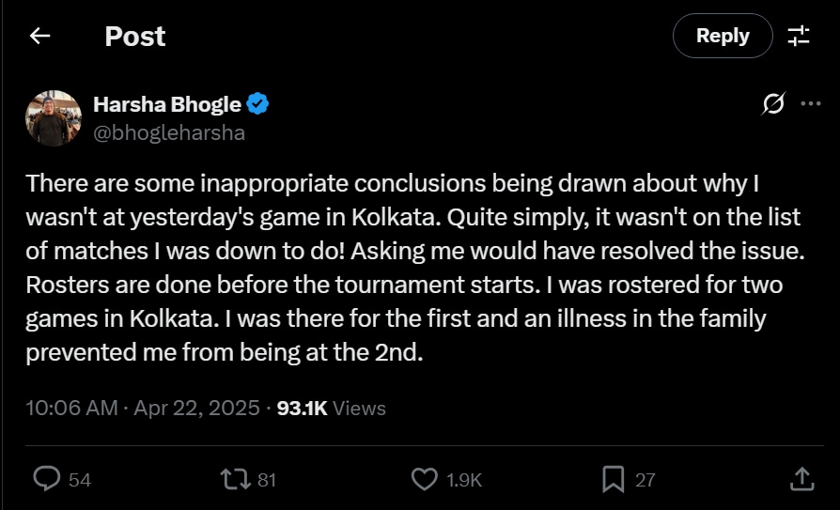Viewport: 840px width, 510px height.
Task: Click the Harsha Bhogle display name
Action: tap(167, 104)
